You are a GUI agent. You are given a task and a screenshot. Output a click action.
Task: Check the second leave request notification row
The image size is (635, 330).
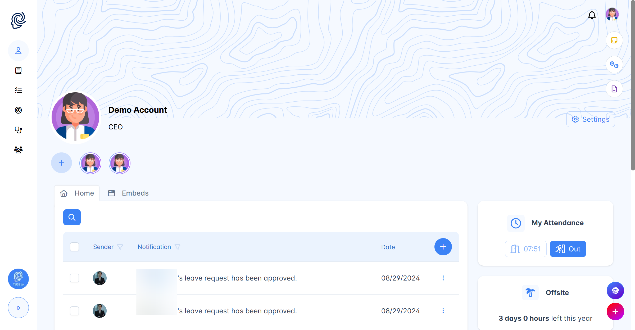75,311
